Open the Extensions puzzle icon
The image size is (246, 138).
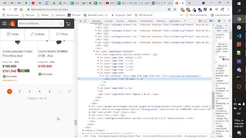[211, 10]
